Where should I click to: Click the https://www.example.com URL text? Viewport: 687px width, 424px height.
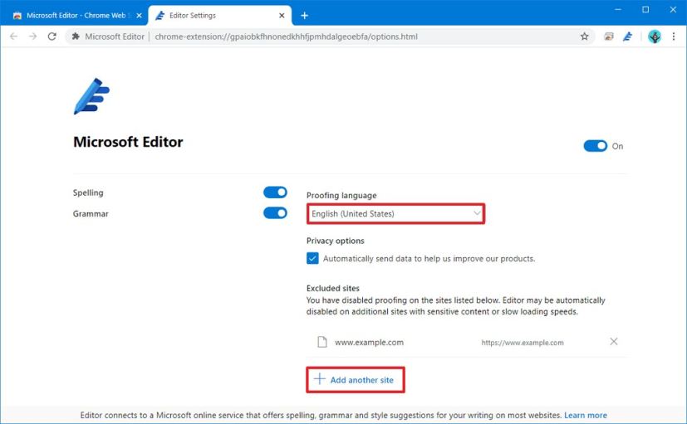click(x=523, y=343)
